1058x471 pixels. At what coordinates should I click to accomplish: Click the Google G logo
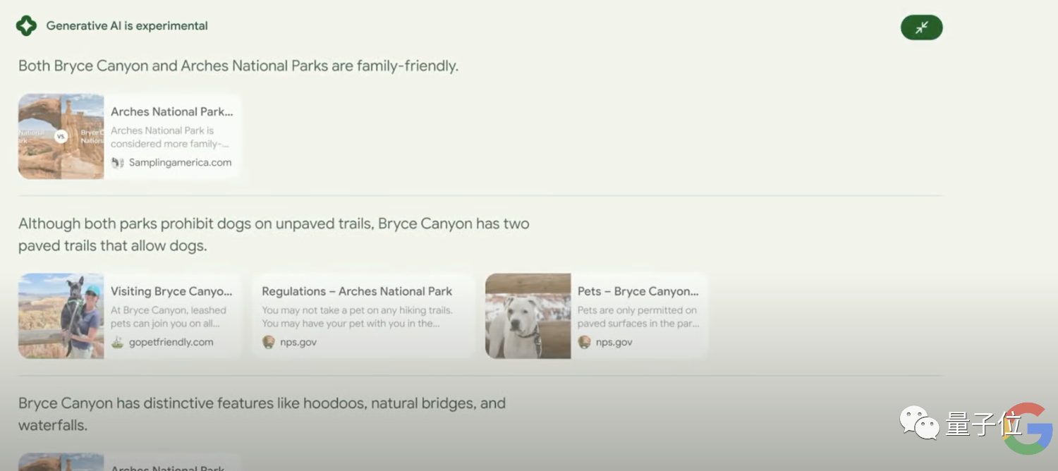click(1028, 429)
